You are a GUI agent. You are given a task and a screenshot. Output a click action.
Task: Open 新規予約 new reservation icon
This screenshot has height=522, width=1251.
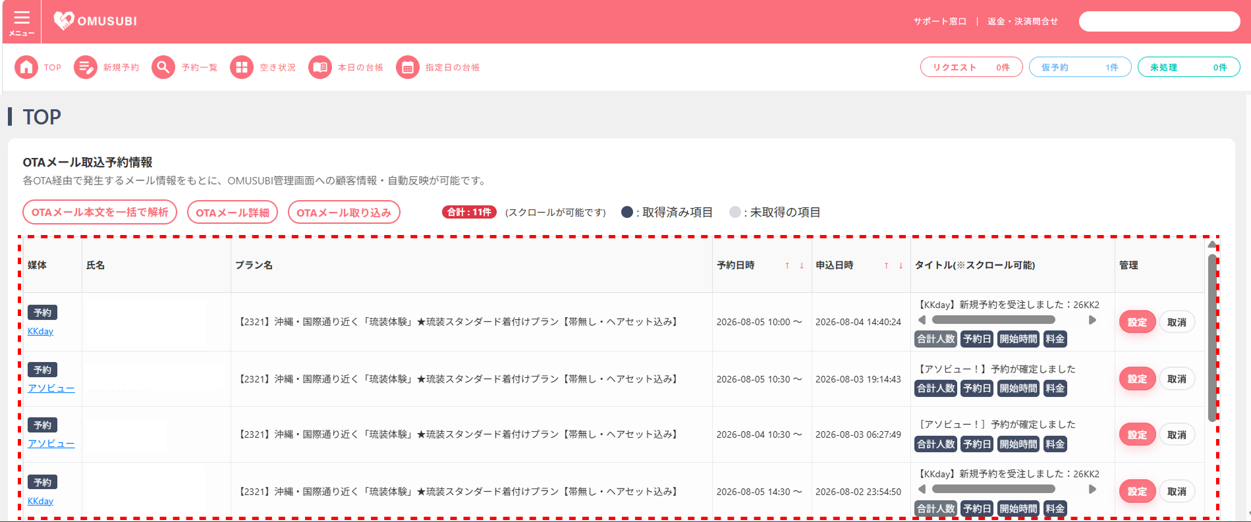[x=86, y=67]
